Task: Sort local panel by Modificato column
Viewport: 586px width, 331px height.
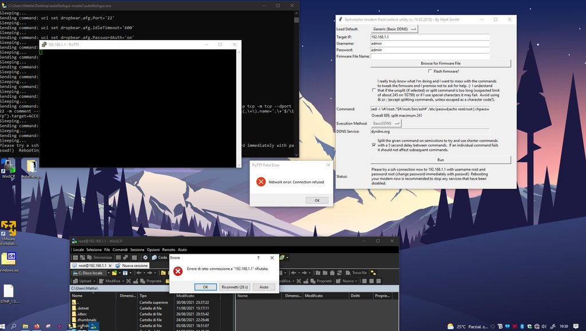Action: tap(198, 296)
